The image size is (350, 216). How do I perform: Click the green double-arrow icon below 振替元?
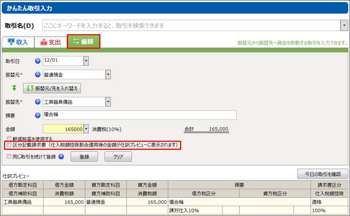(x=15, y=88)
